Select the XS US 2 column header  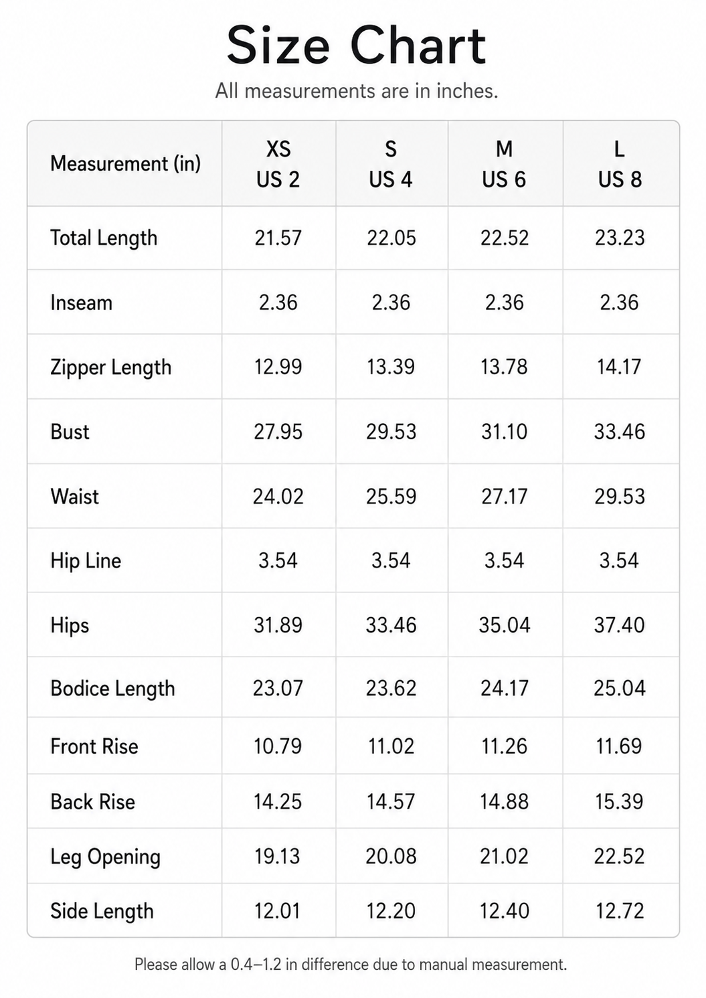point(278,164)
